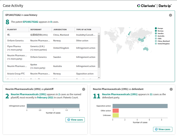
Task: Click the Opposition action bar in defendant chart
Action: [x=140, y=106]
